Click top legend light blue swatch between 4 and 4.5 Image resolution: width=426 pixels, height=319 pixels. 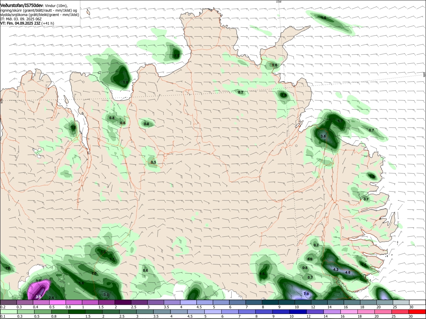coord(188,302)
